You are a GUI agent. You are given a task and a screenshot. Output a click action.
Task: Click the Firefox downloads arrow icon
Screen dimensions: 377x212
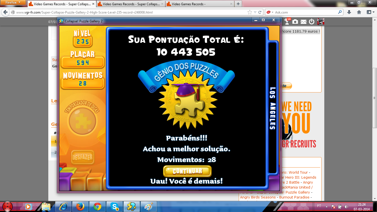[x=349, y=12]
